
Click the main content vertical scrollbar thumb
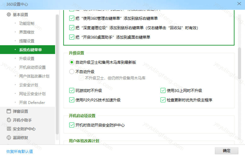coord(239,63)
